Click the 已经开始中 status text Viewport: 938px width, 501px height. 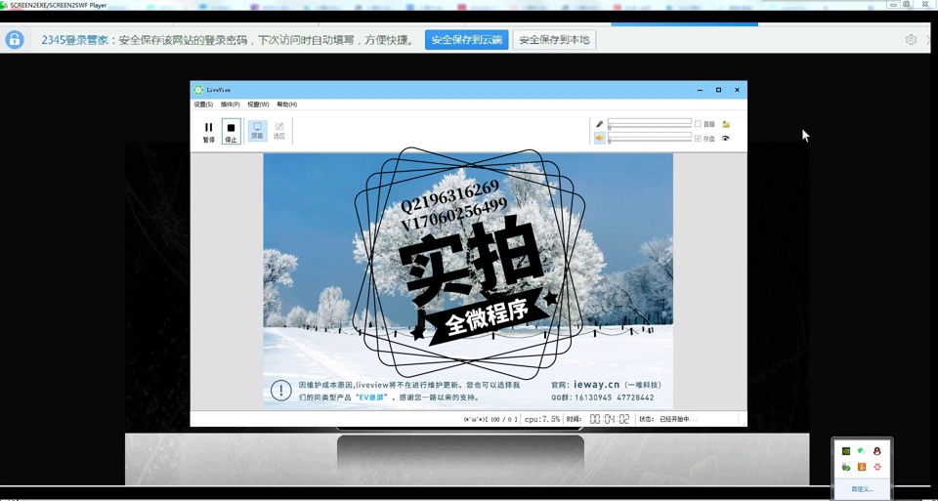[678, 419]
